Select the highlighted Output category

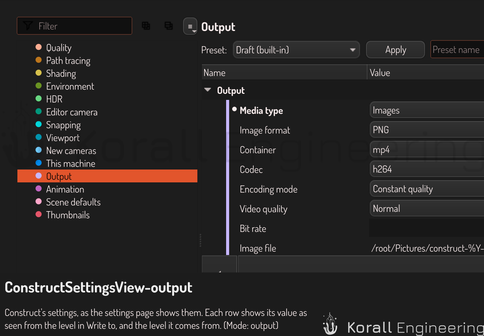coord(107,176)
